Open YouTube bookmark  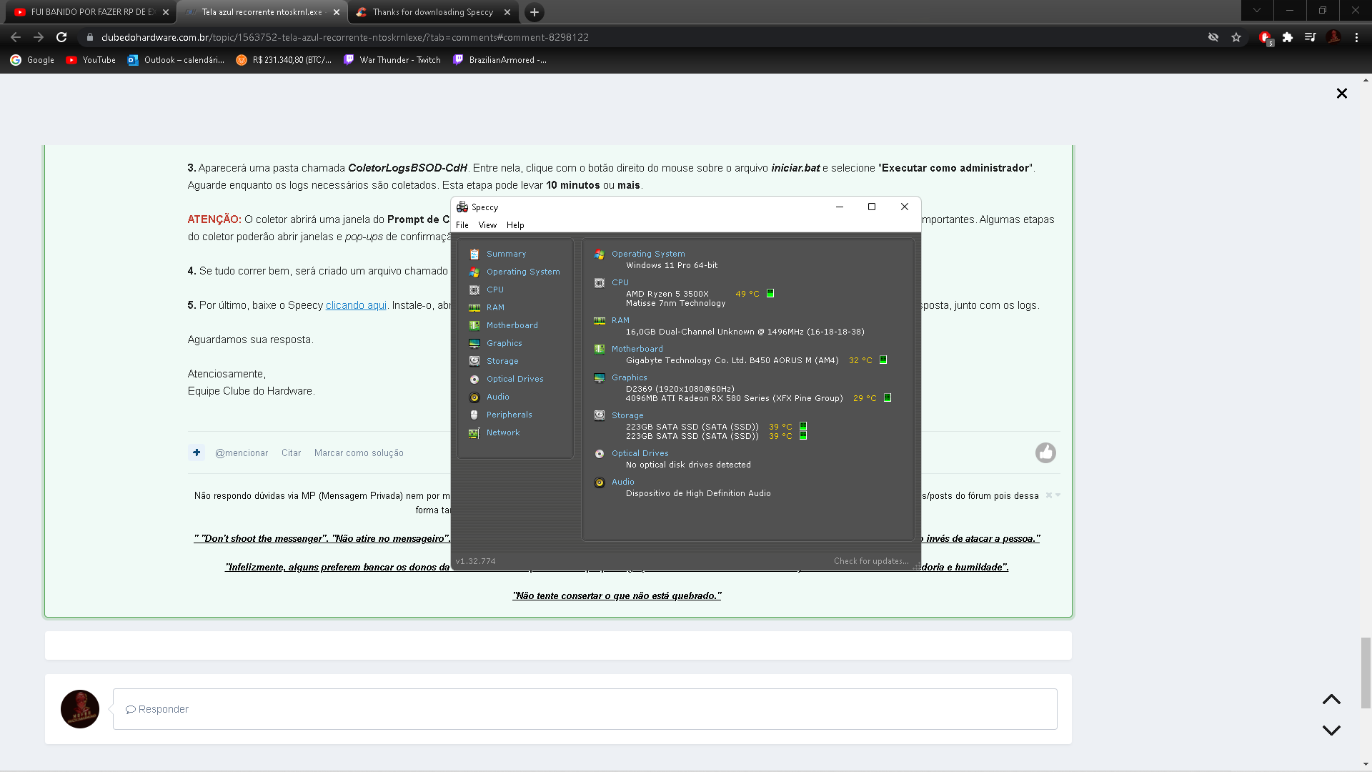91,60
